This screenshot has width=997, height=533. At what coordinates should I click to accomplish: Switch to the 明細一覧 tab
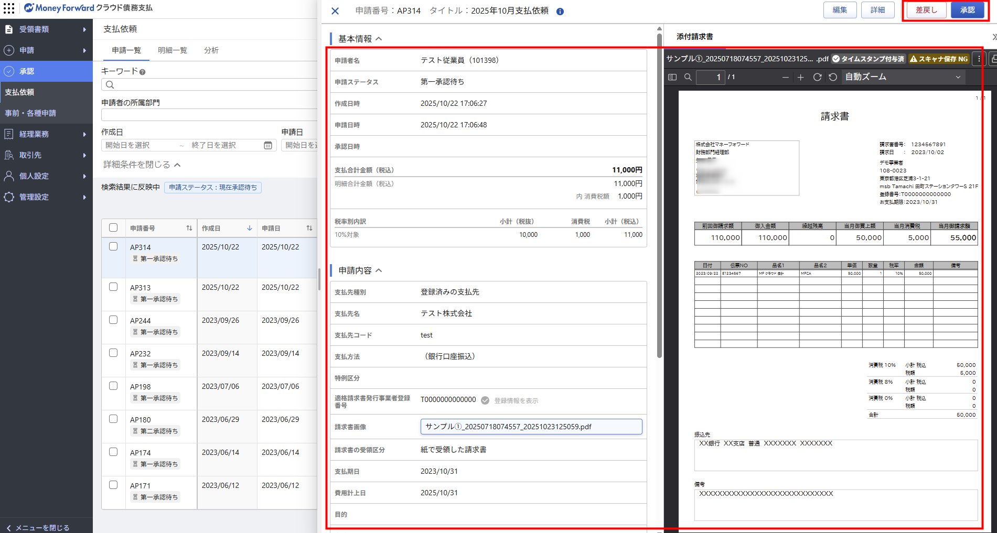(x=172, y=50)
